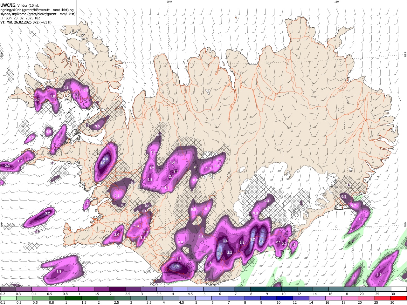Click the '20W' longitude label
The width and height of the screenshot is (407, 305).
(x=169, y=2)
